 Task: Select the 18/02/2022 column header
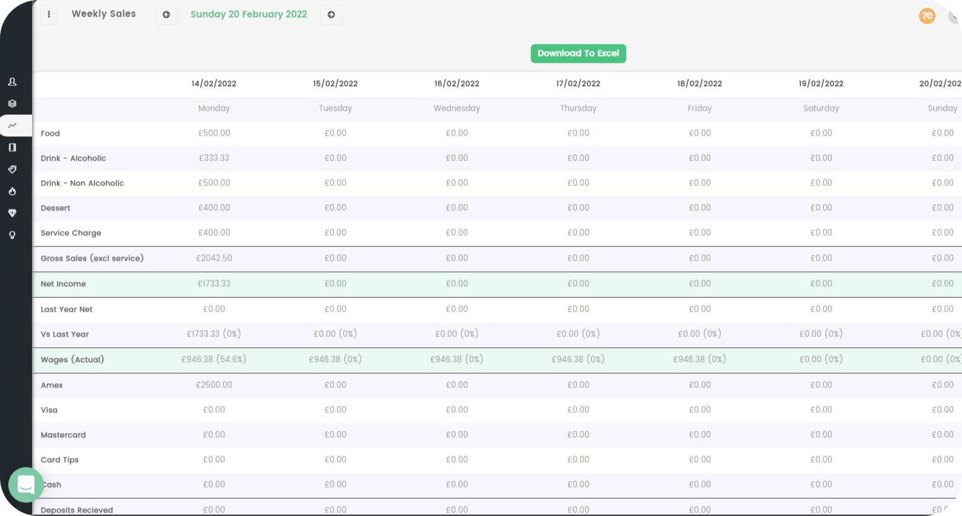click(x=700, y=84)
